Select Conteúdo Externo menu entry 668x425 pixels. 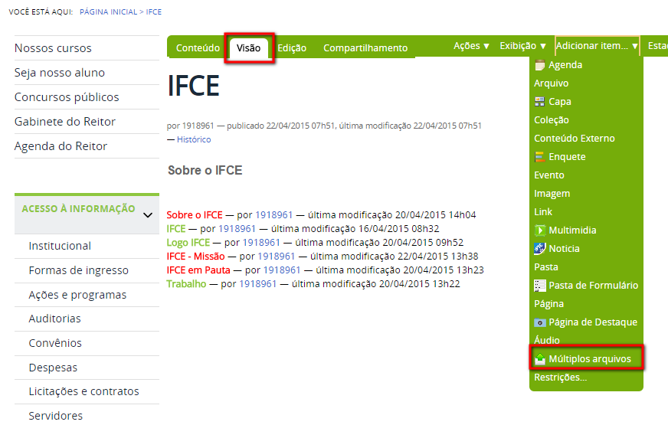pyautogui.click(x=575, y=139)
